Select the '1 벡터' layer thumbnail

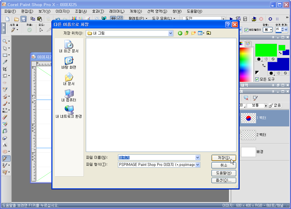point(248,118)
